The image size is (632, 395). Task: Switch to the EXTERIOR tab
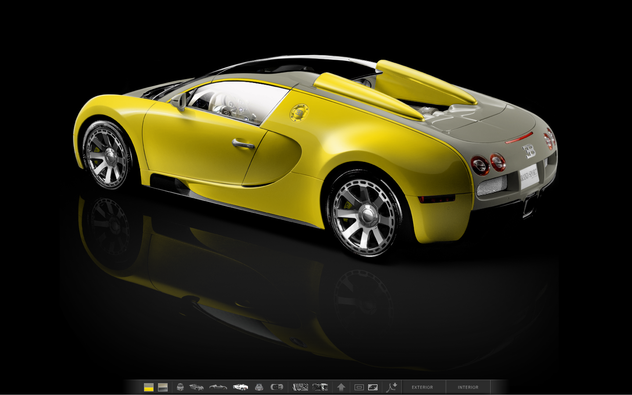click(422, 387)
